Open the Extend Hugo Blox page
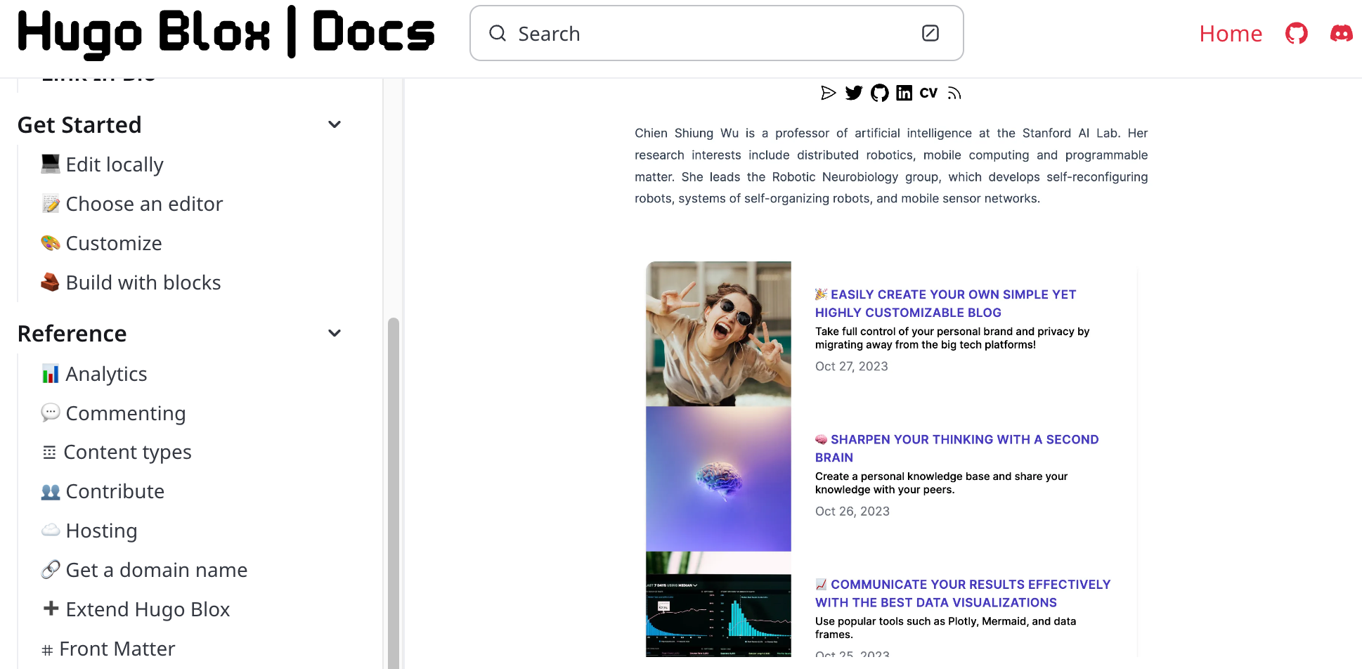1362x669 pixels. pos(148,609)
